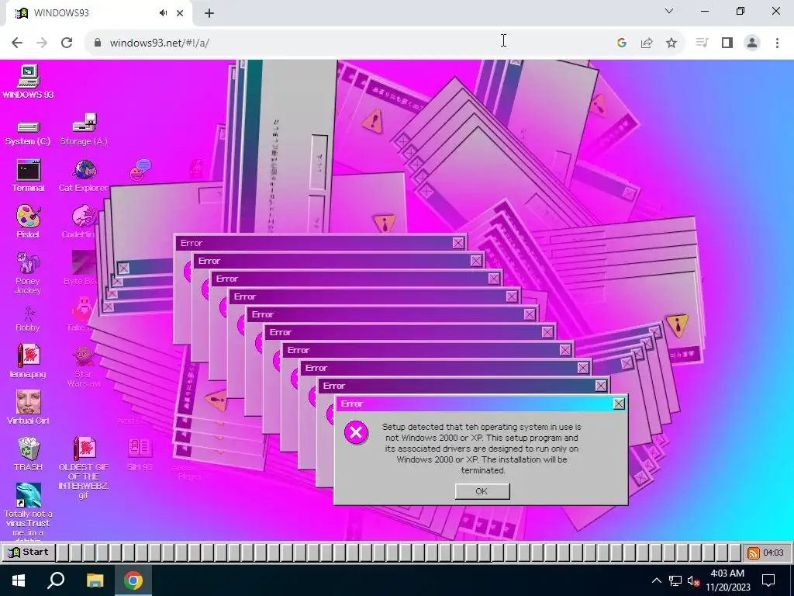Open the network status tray icon

point(675,580)
